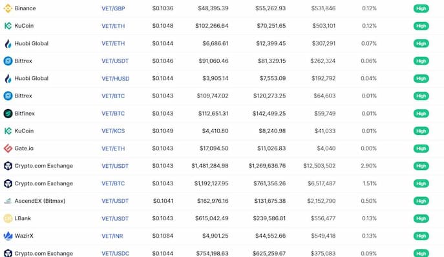Open the VET/KCS trading pair
444x257 pixels.
coord(113,131)
